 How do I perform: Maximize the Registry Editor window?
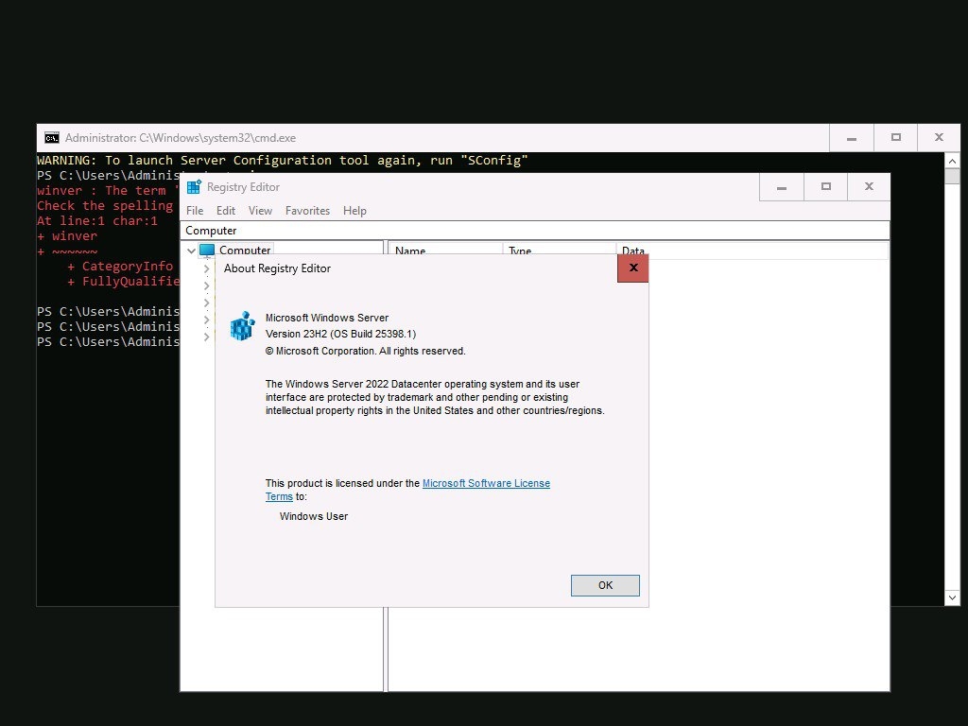point(826,187)
